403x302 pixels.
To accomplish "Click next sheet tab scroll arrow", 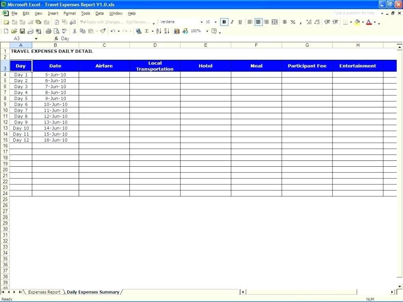I will click(14, 292).
